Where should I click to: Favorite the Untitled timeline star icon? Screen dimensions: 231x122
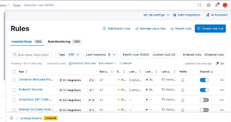[x=17, y=118]
